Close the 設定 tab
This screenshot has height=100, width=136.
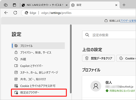pos(116,5)
